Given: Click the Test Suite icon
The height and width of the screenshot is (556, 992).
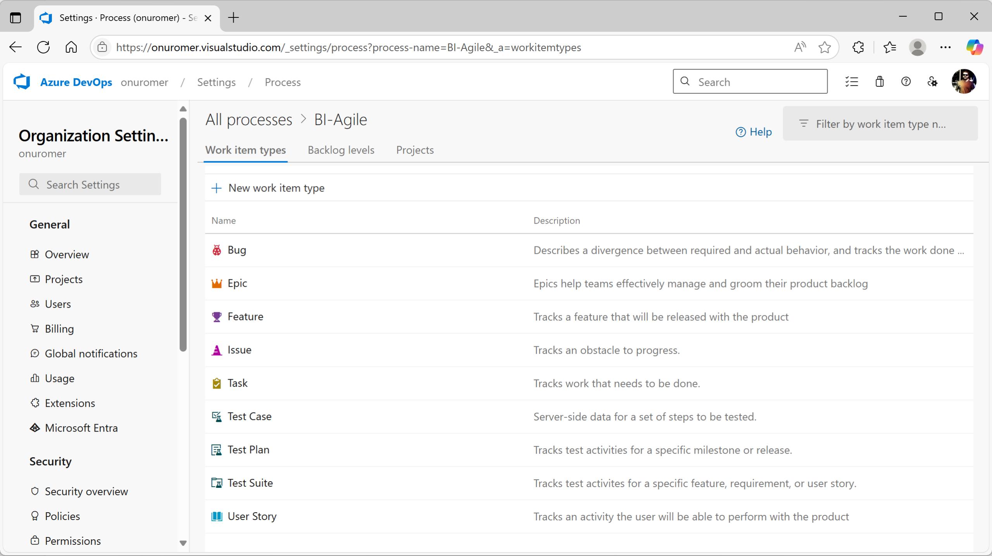Looking at the screenshot, I should [x=217, y=484].
